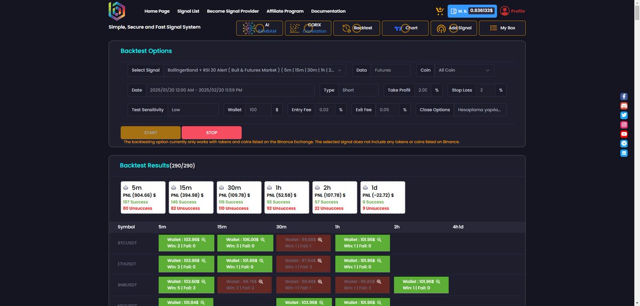Click the Exit Fee value field

[388, 110]
